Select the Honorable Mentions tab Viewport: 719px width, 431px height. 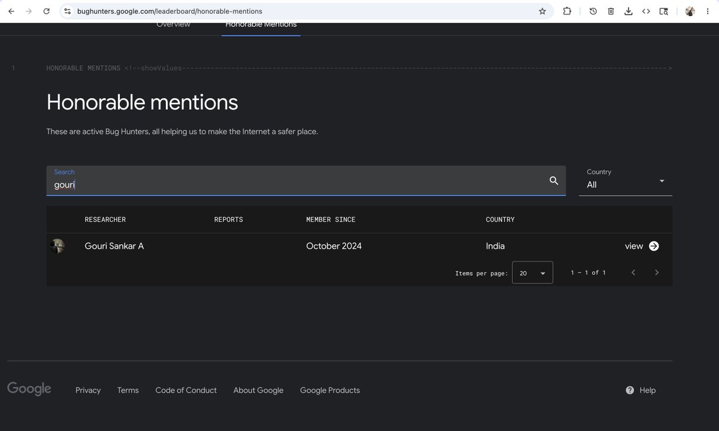[261, 25]
